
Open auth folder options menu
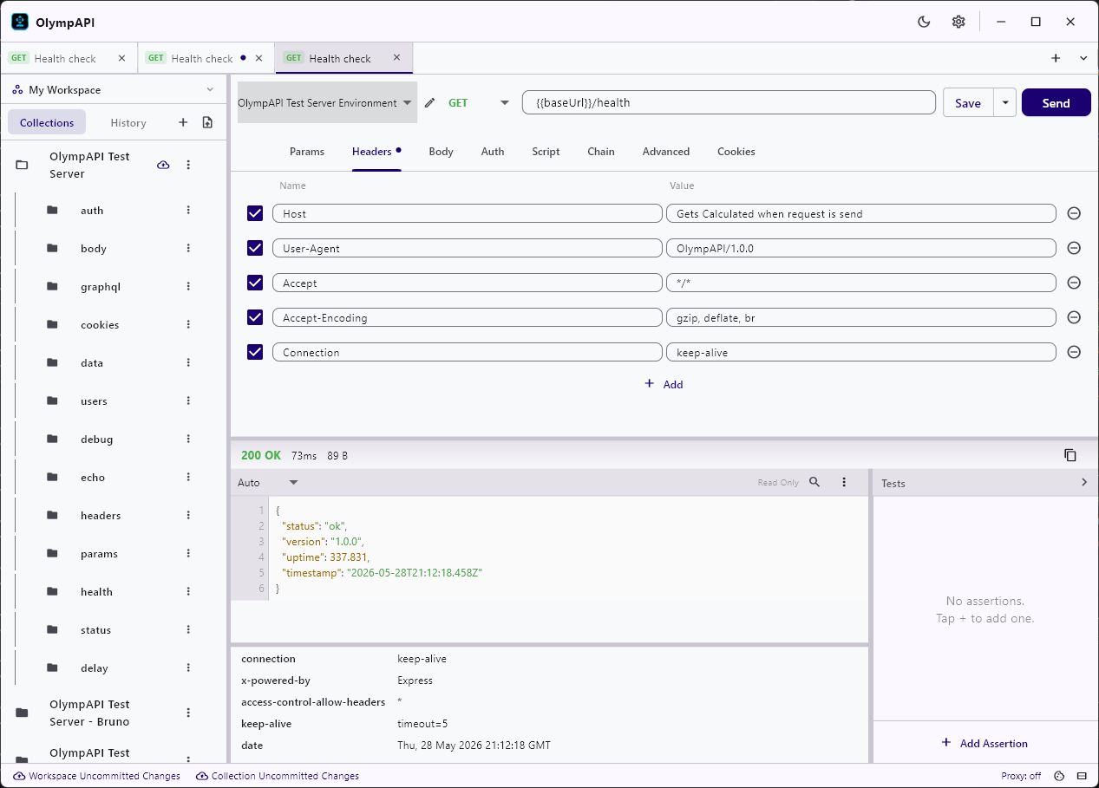(188, 210)
